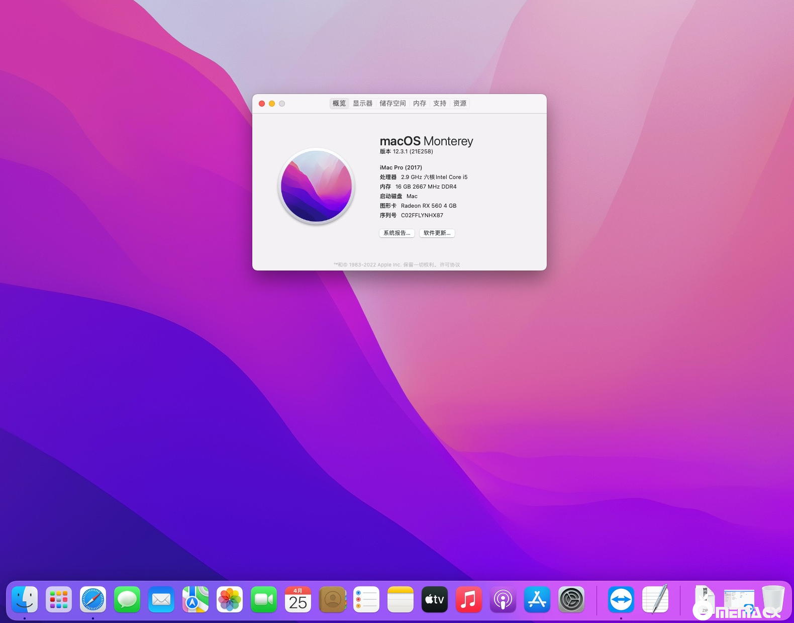The height and width of the screenshot is (623, 794).
Task: Launch Apple TV from the Dock
Action: point(435,599)
